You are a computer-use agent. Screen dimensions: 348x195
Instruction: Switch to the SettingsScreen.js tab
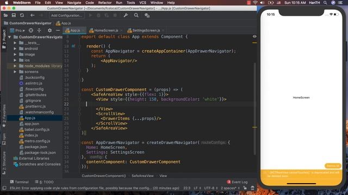click(146, 30)
